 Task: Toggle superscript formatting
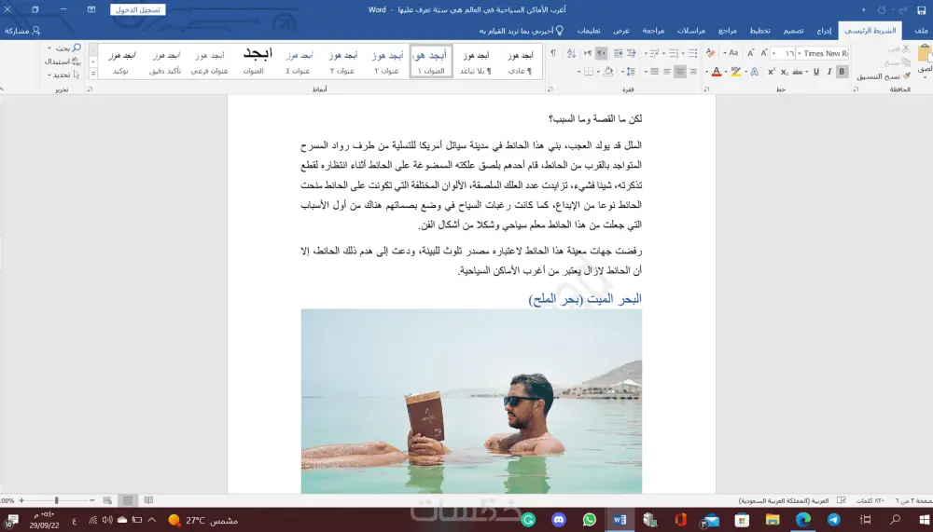click(x=771, y=72)
